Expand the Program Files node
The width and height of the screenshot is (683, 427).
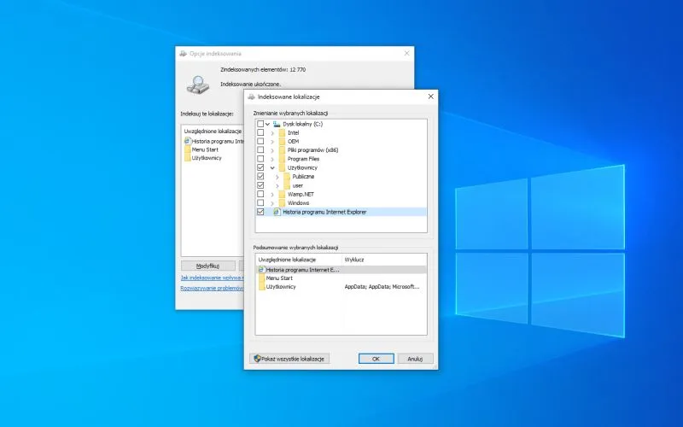pyautogui.click(x=272, y=159)
